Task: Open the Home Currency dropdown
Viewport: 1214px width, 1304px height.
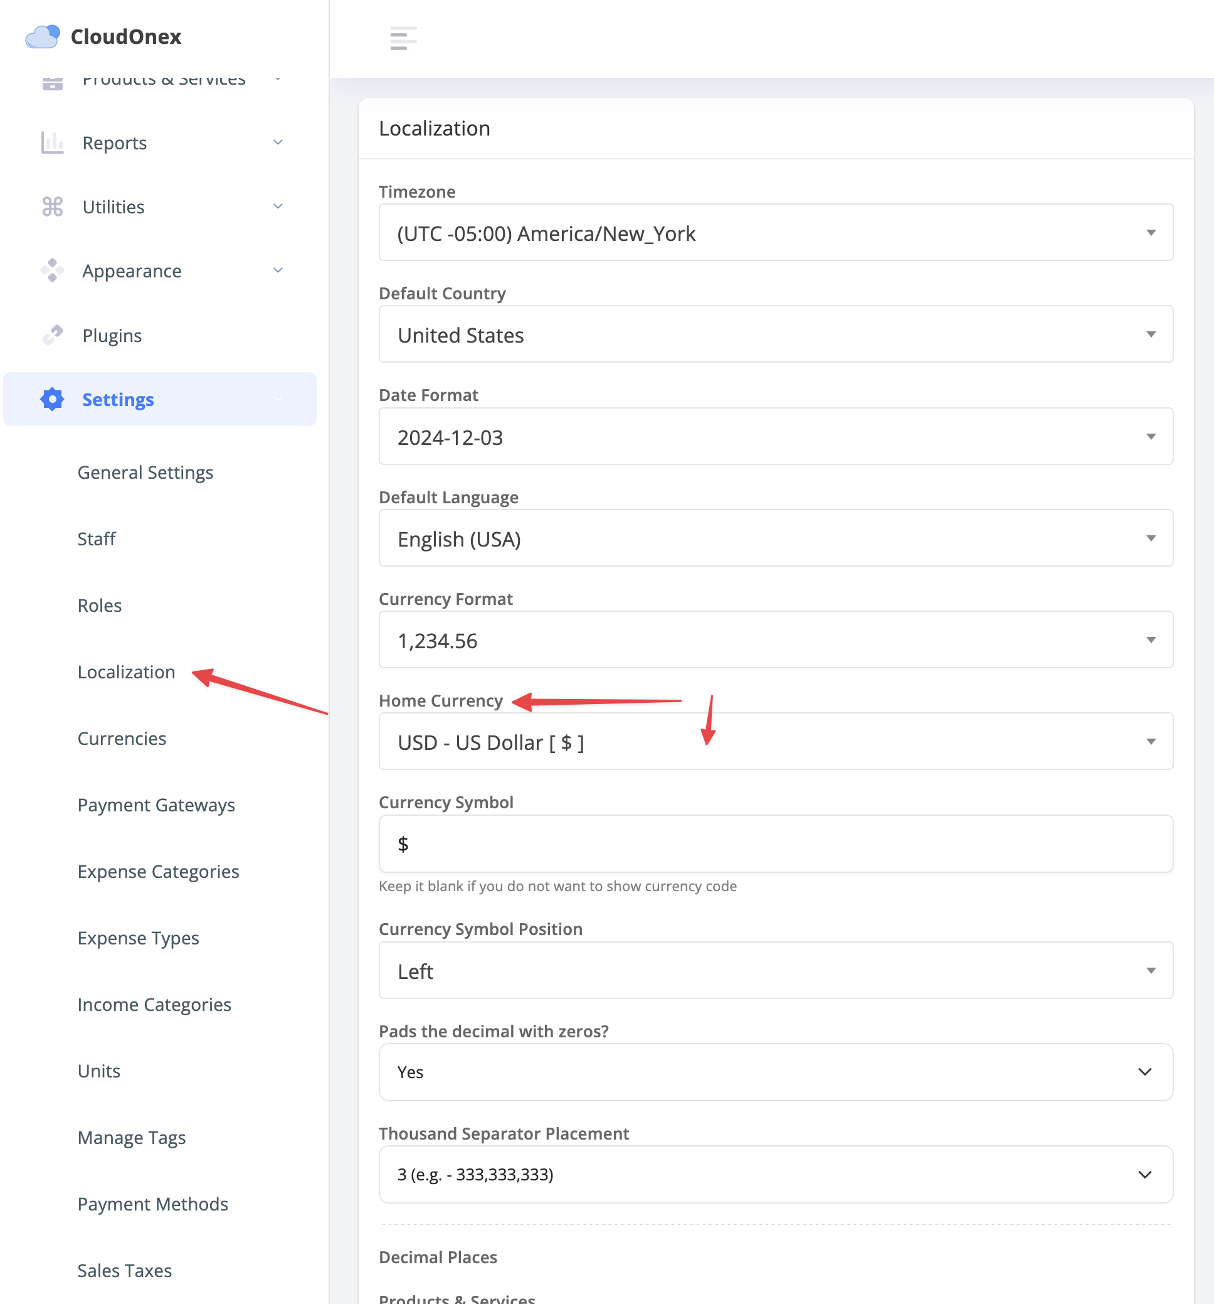Action: pyautogui.click(x=776, y=742)
